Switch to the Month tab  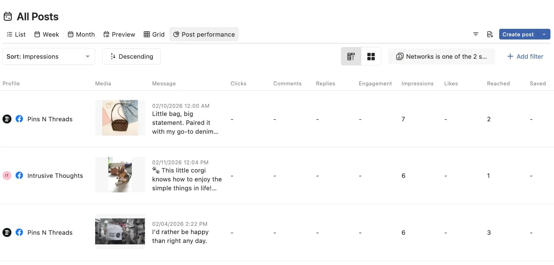81,35
